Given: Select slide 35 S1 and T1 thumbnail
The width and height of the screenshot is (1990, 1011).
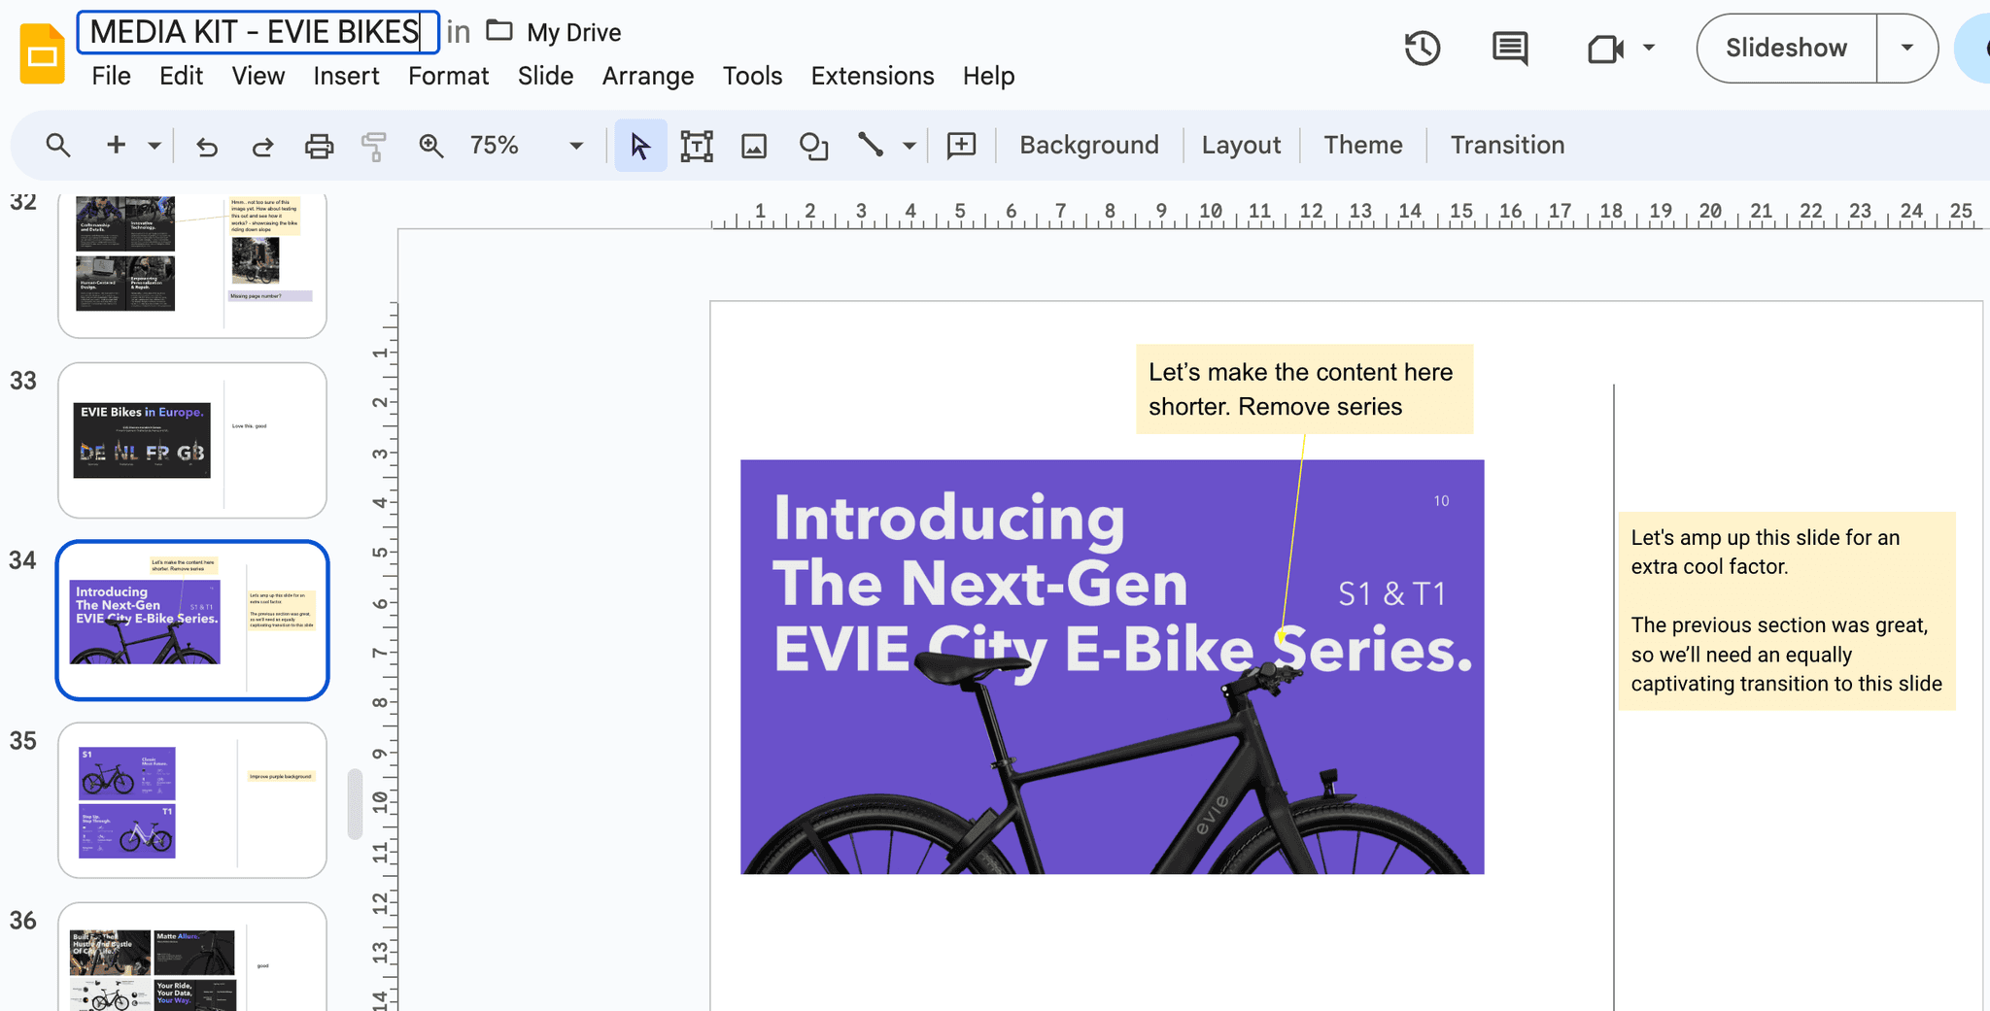Looking at the screenshot, I should pos(192,800).
